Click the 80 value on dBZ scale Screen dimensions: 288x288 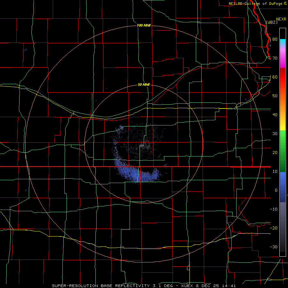coord(275,39)
